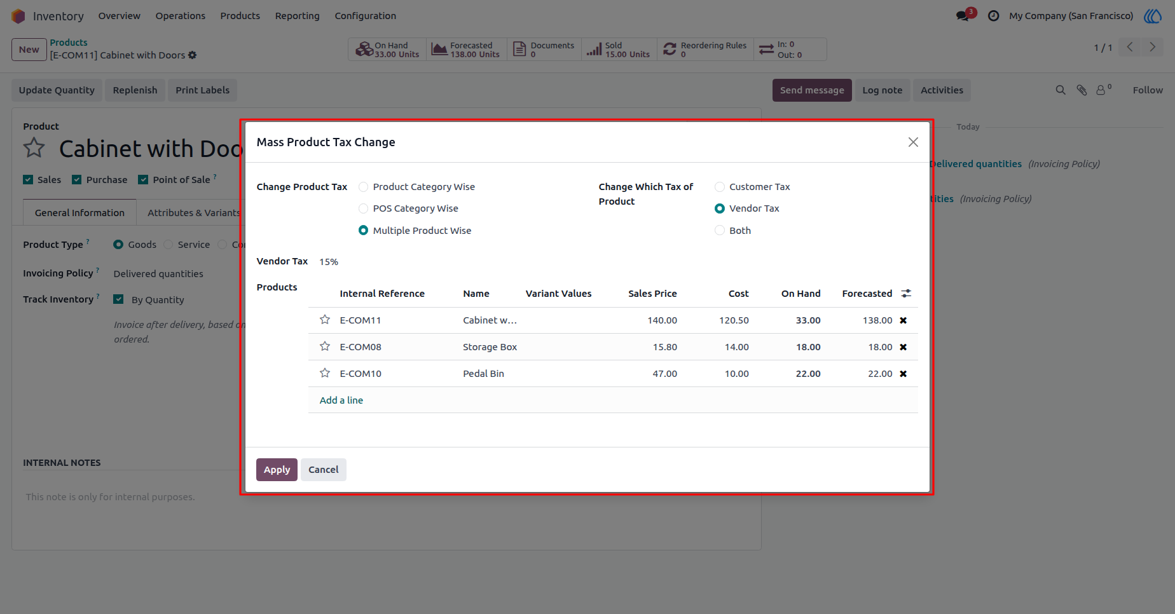The image size is (1175, 614).
Task: Select Product Category Wise option
Action: [x=364, y=187]
